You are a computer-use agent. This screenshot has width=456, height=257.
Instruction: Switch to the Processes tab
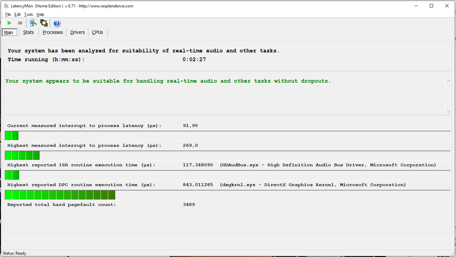[53, 32]
